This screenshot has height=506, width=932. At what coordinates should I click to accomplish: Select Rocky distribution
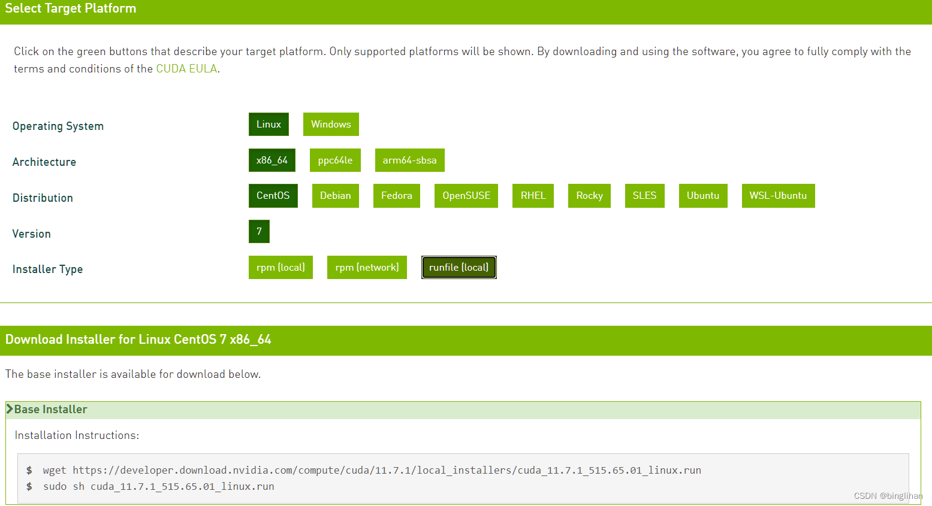click(589, 196)
